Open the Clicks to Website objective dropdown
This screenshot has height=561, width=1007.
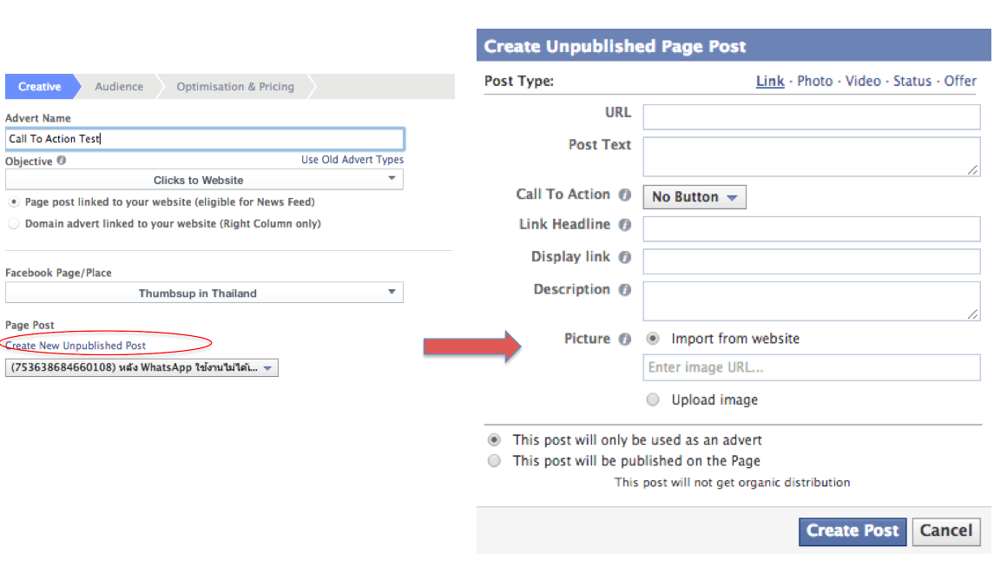click(x=204, y=180)
